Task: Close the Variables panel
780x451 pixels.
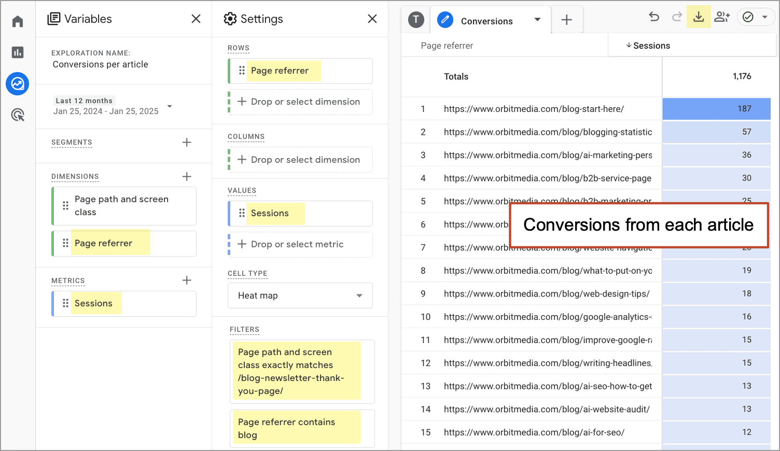Action: (196, 19)
